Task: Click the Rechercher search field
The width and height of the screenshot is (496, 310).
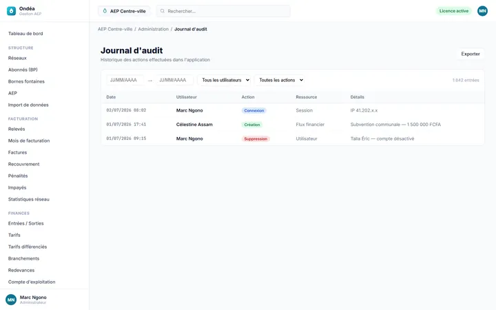Action: tap(223, 11)
